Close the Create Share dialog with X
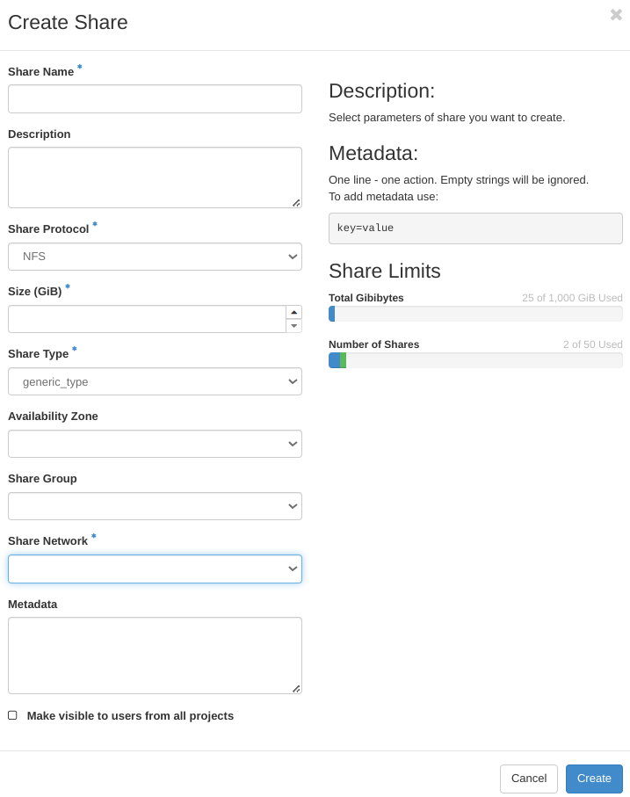This screenshot has width=630, height=797. click(x=616, y=15)
